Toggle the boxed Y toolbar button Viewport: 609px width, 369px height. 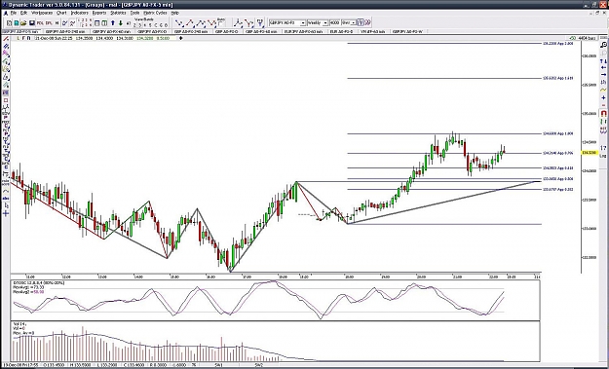(x=361, y=23)
